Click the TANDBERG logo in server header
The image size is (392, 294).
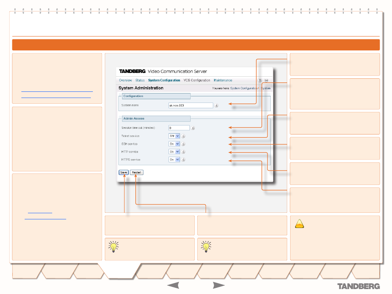pos(132,71)
